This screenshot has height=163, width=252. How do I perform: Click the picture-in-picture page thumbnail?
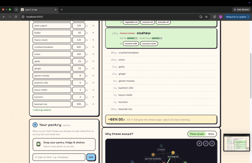coord(237,142)
